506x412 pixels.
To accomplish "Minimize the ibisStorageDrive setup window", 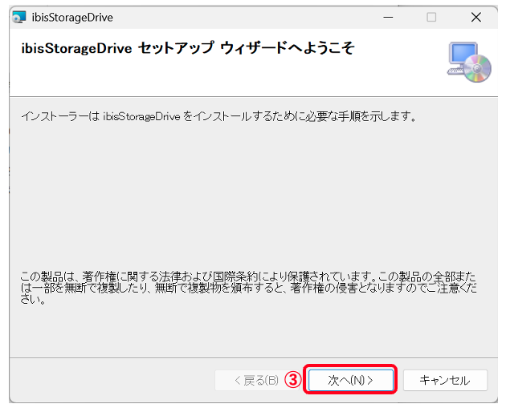I will (388, 17).
